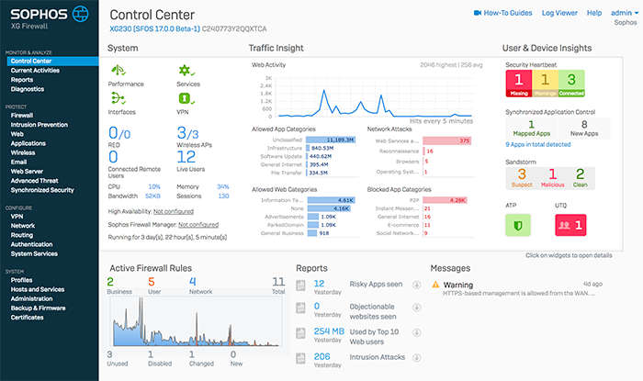The height and width of the screenshot is (381, 643).
Task: Click the New Apps count tile
Action: click(584, 129)
